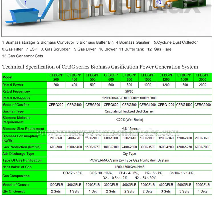Click the "CFBGPP 600" column header
214x199 pixels.
click(x=111, y=77)
